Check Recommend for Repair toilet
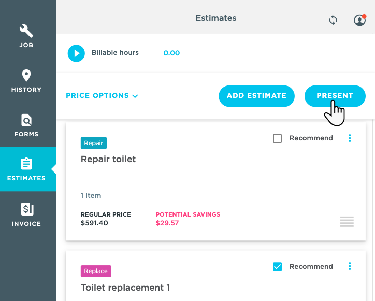The width and height of the screenshot is (375, 301). click(x=278, y=138)
